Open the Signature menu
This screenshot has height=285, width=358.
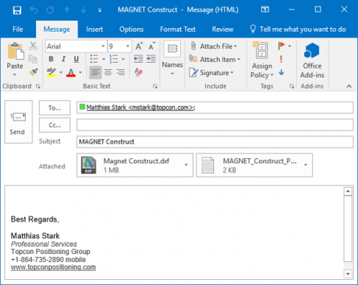click(211, 72)
